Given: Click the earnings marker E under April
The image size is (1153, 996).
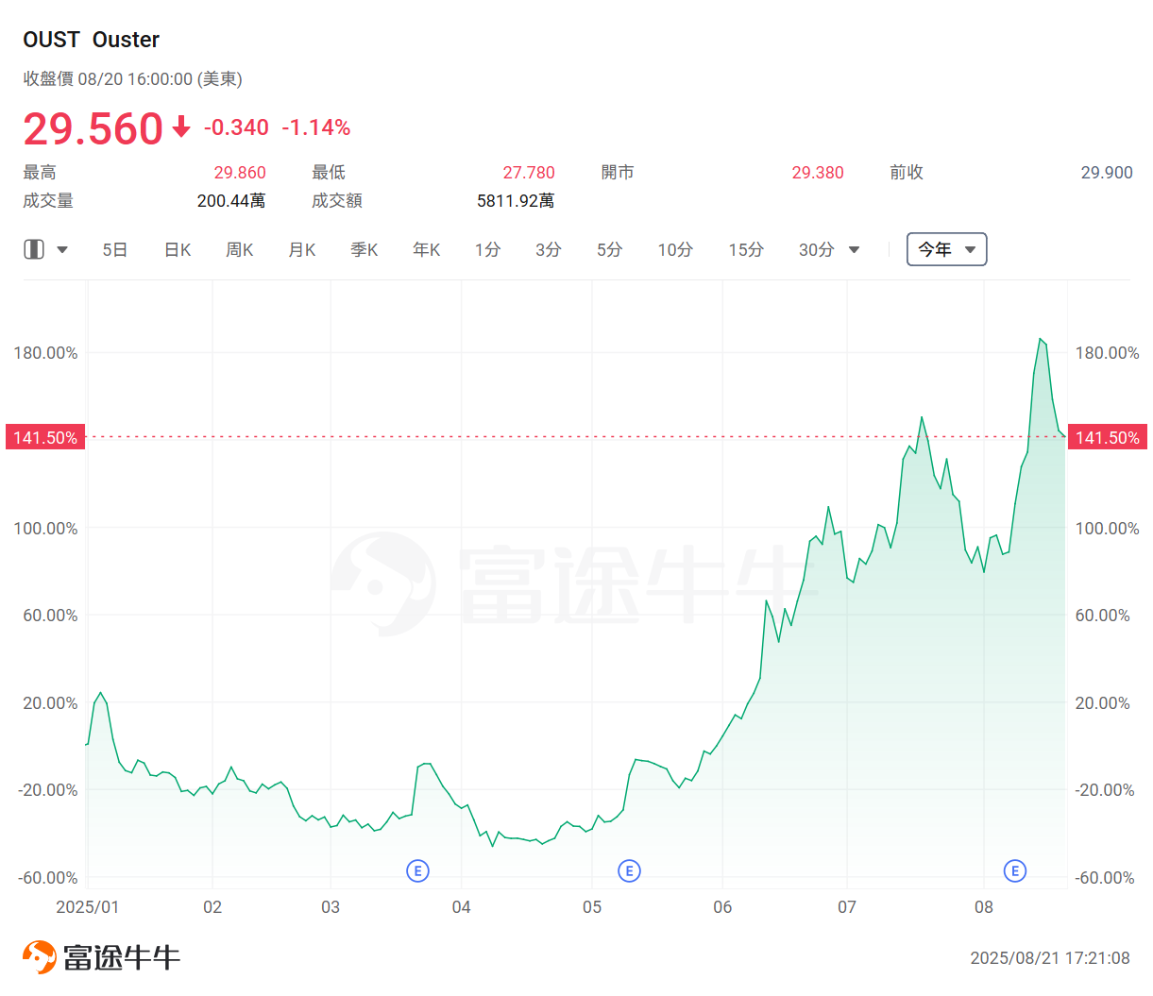Looking at the screenshot, I should click(417, 870).
